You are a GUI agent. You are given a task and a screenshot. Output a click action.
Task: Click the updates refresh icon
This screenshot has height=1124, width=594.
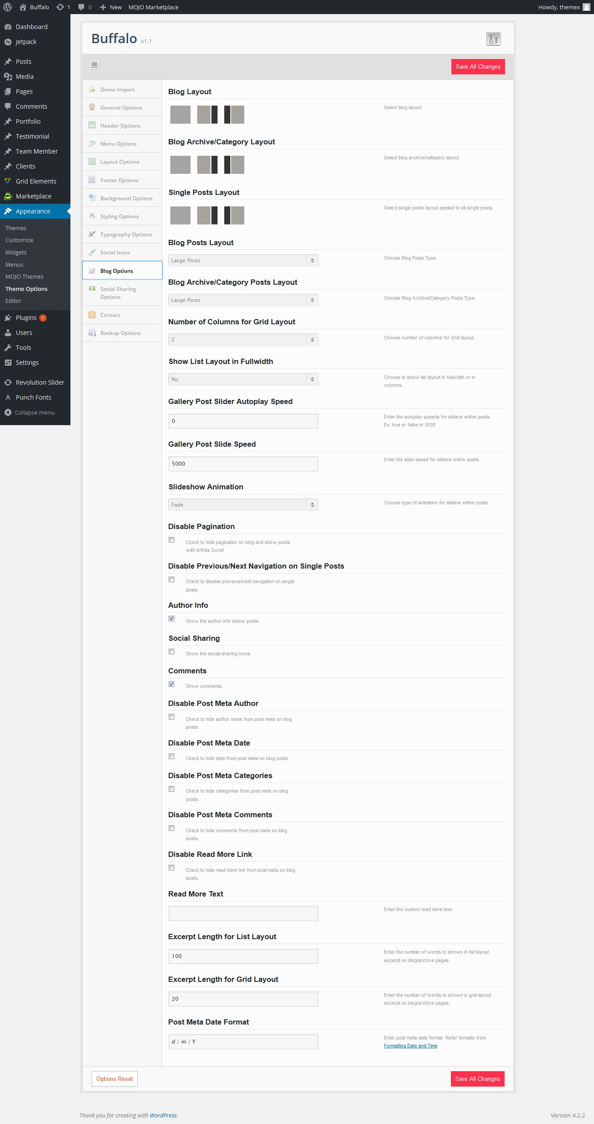click(60, 7)
